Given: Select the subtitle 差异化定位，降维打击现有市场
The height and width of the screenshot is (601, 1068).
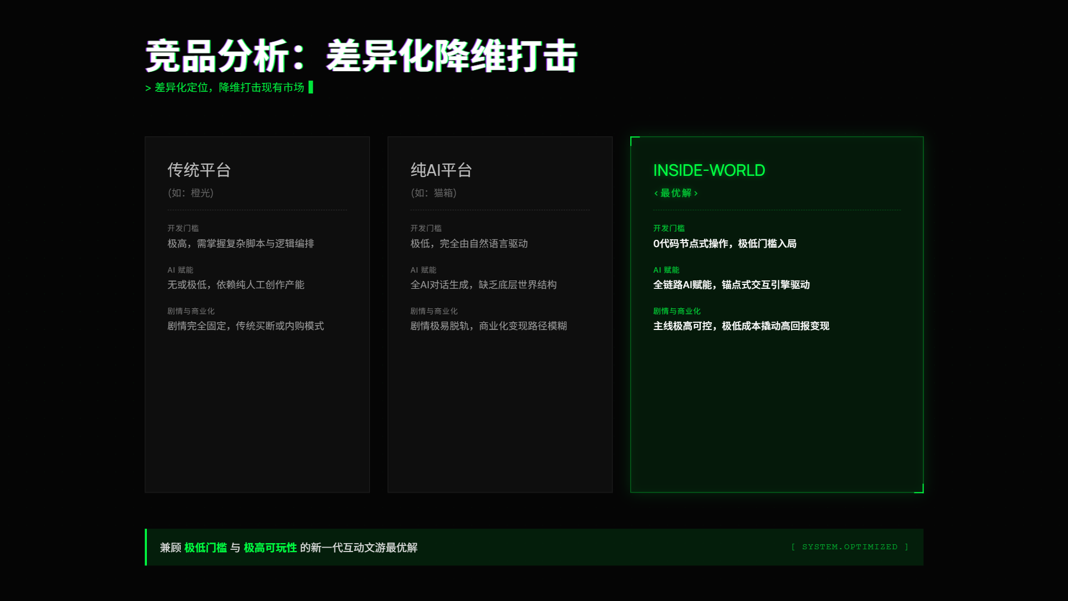Looking at the screenshot, I should click(229, 87).
